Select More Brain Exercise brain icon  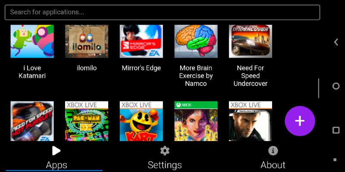tap(196, 41)
